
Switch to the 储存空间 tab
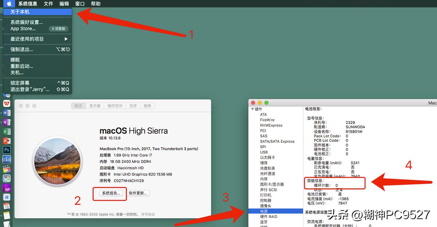pyautogui.click(x=115, y=106)
